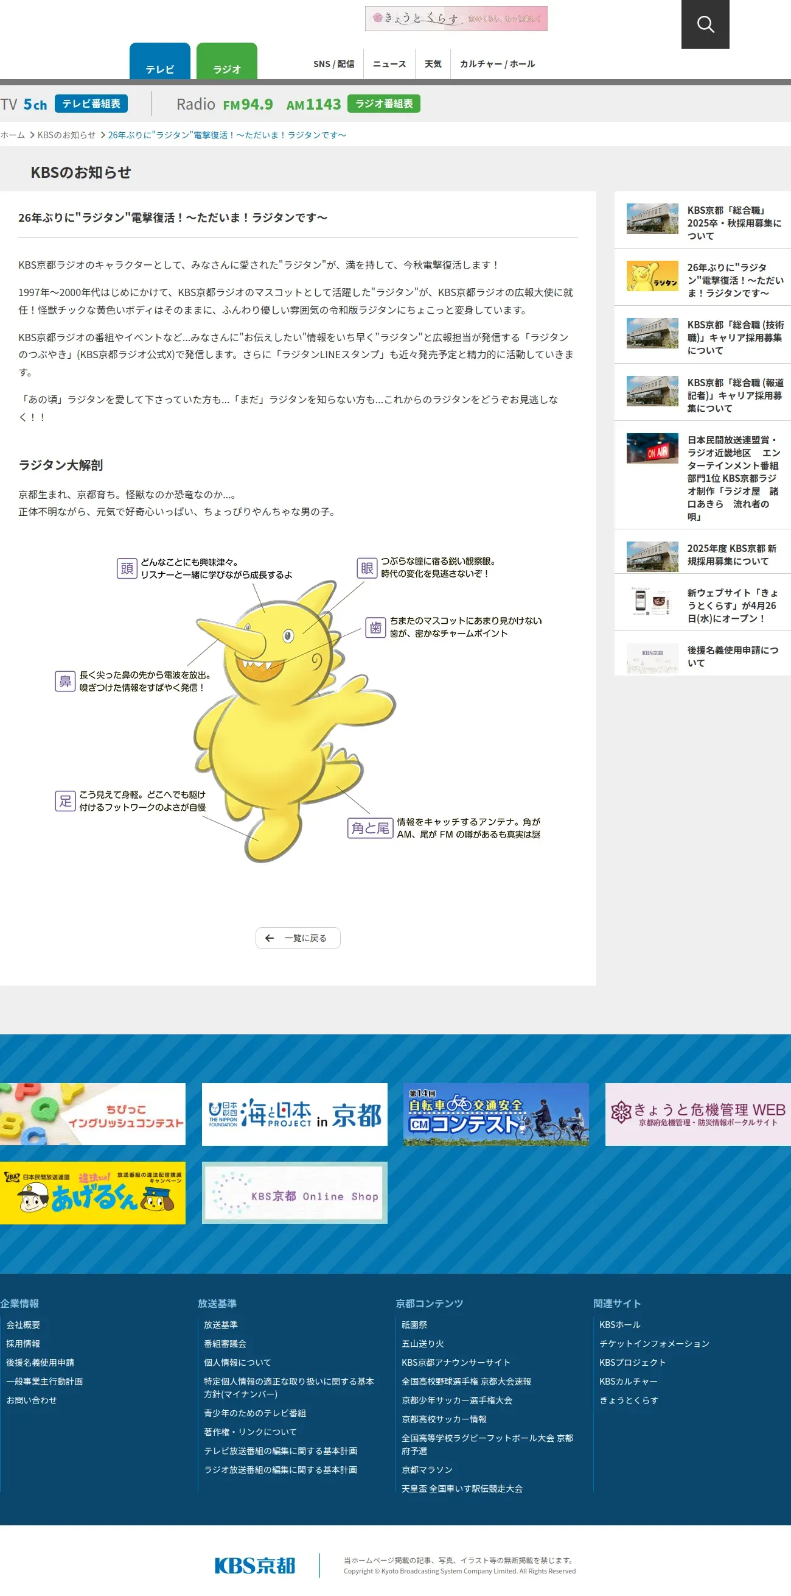
Task: Open 個人情報について footer link
Action: click(238, 1363)
